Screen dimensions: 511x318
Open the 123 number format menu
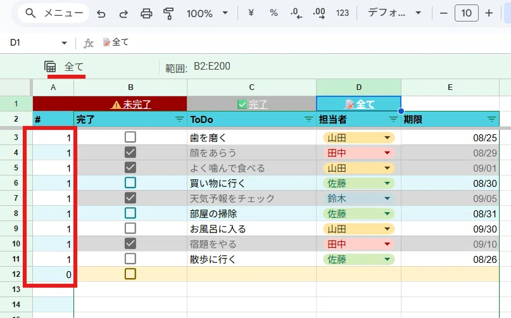(x=342, y=13)
